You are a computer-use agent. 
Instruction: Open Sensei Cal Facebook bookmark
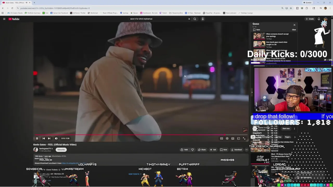tap(59, 13)
